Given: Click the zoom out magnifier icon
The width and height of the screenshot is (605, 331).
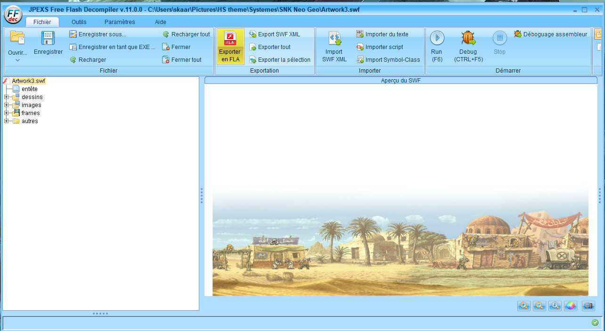Looking at the screenshot, I should [540, 306].
